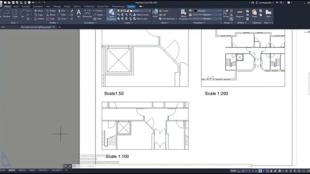Click the Move tool
The image size is (310, 174).
pyautogui.click(x=39, y=11)
